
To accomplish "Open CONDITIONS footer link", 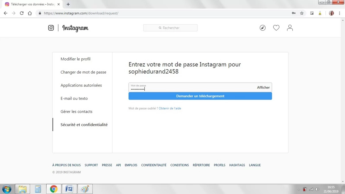I will coord(179,165).
